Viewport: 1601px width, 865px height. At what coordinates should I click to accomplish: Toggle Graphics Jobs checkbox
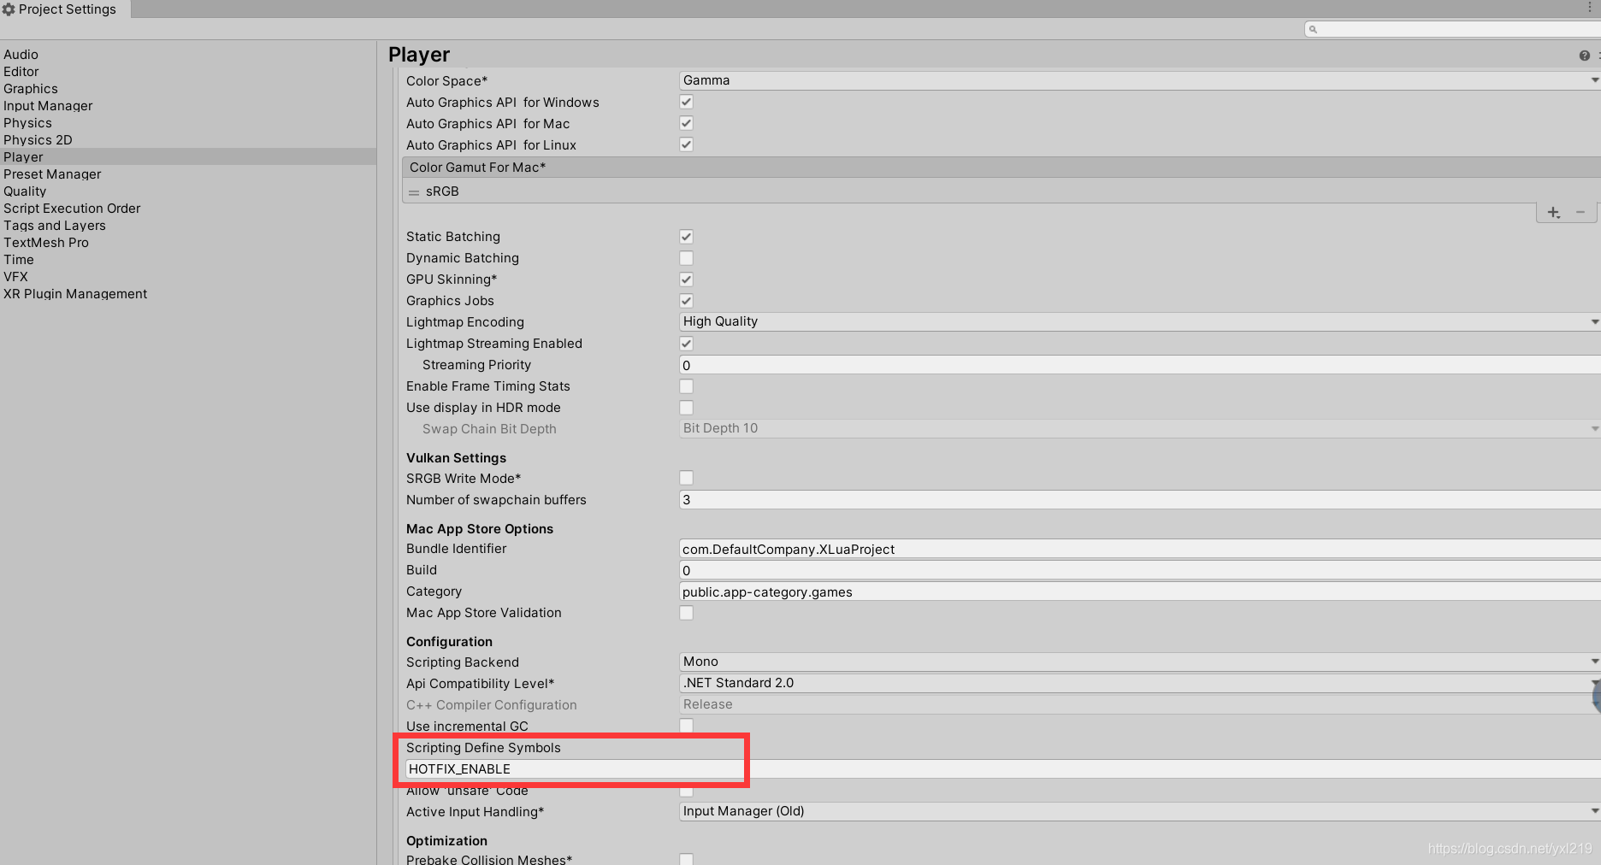[x=686, y=301]
